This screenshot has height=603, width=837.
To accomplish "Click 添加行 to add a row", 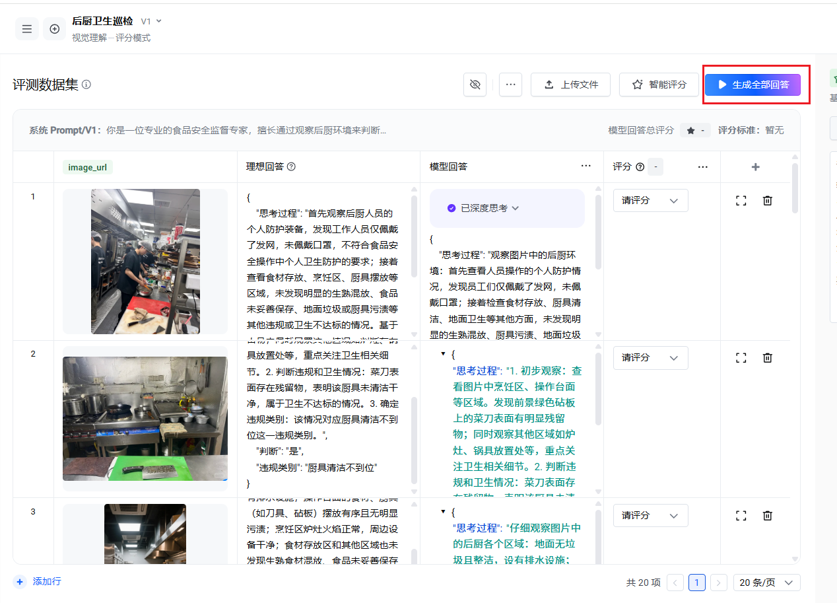I will click(x=39, y=581).
